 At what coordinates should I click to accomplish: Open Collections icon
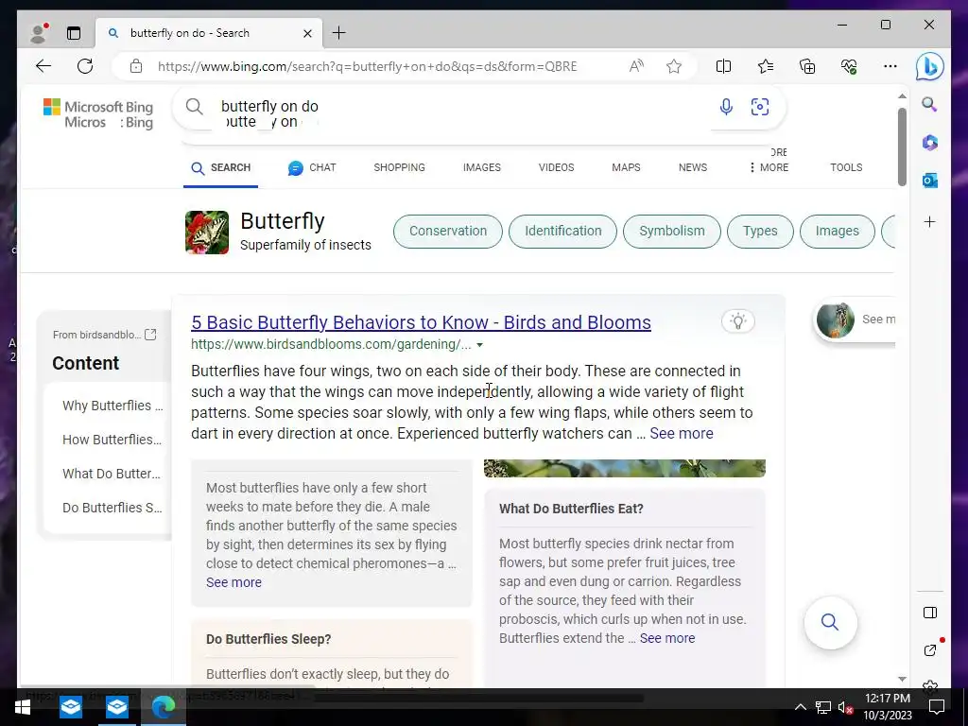pos(807,66)
